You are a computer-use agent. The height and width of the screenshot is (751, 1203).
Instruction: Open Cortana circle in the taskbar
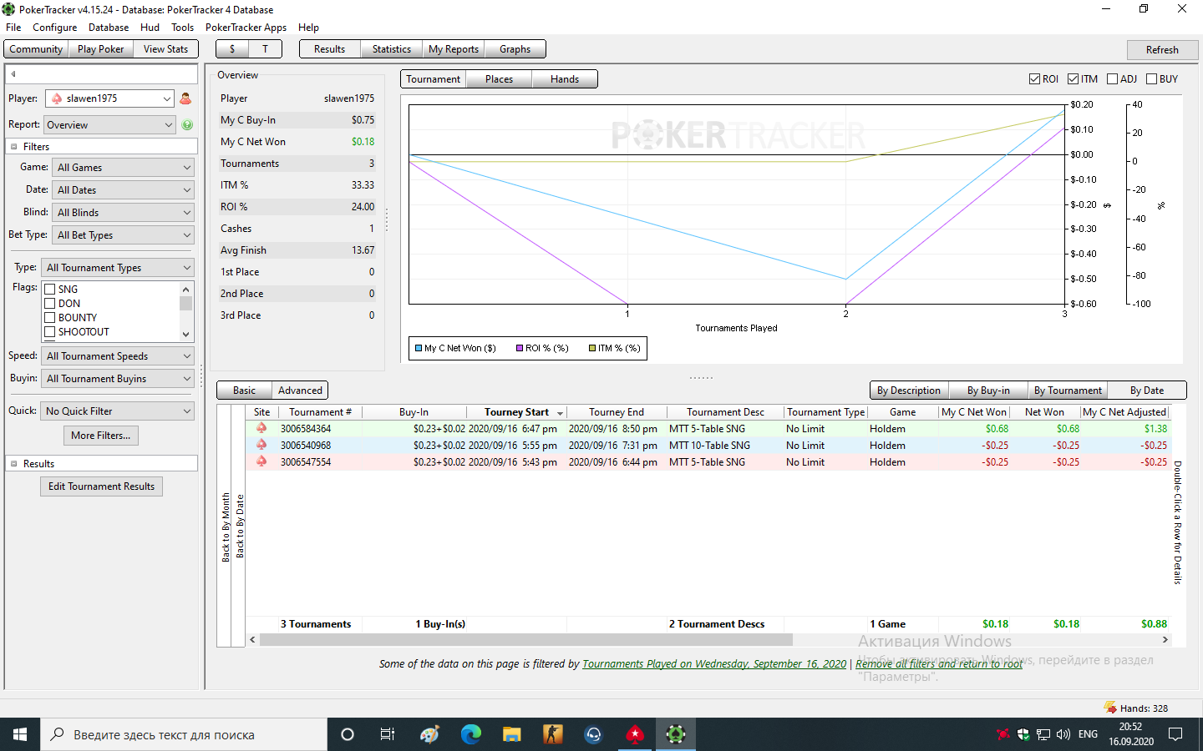point(348,734)
